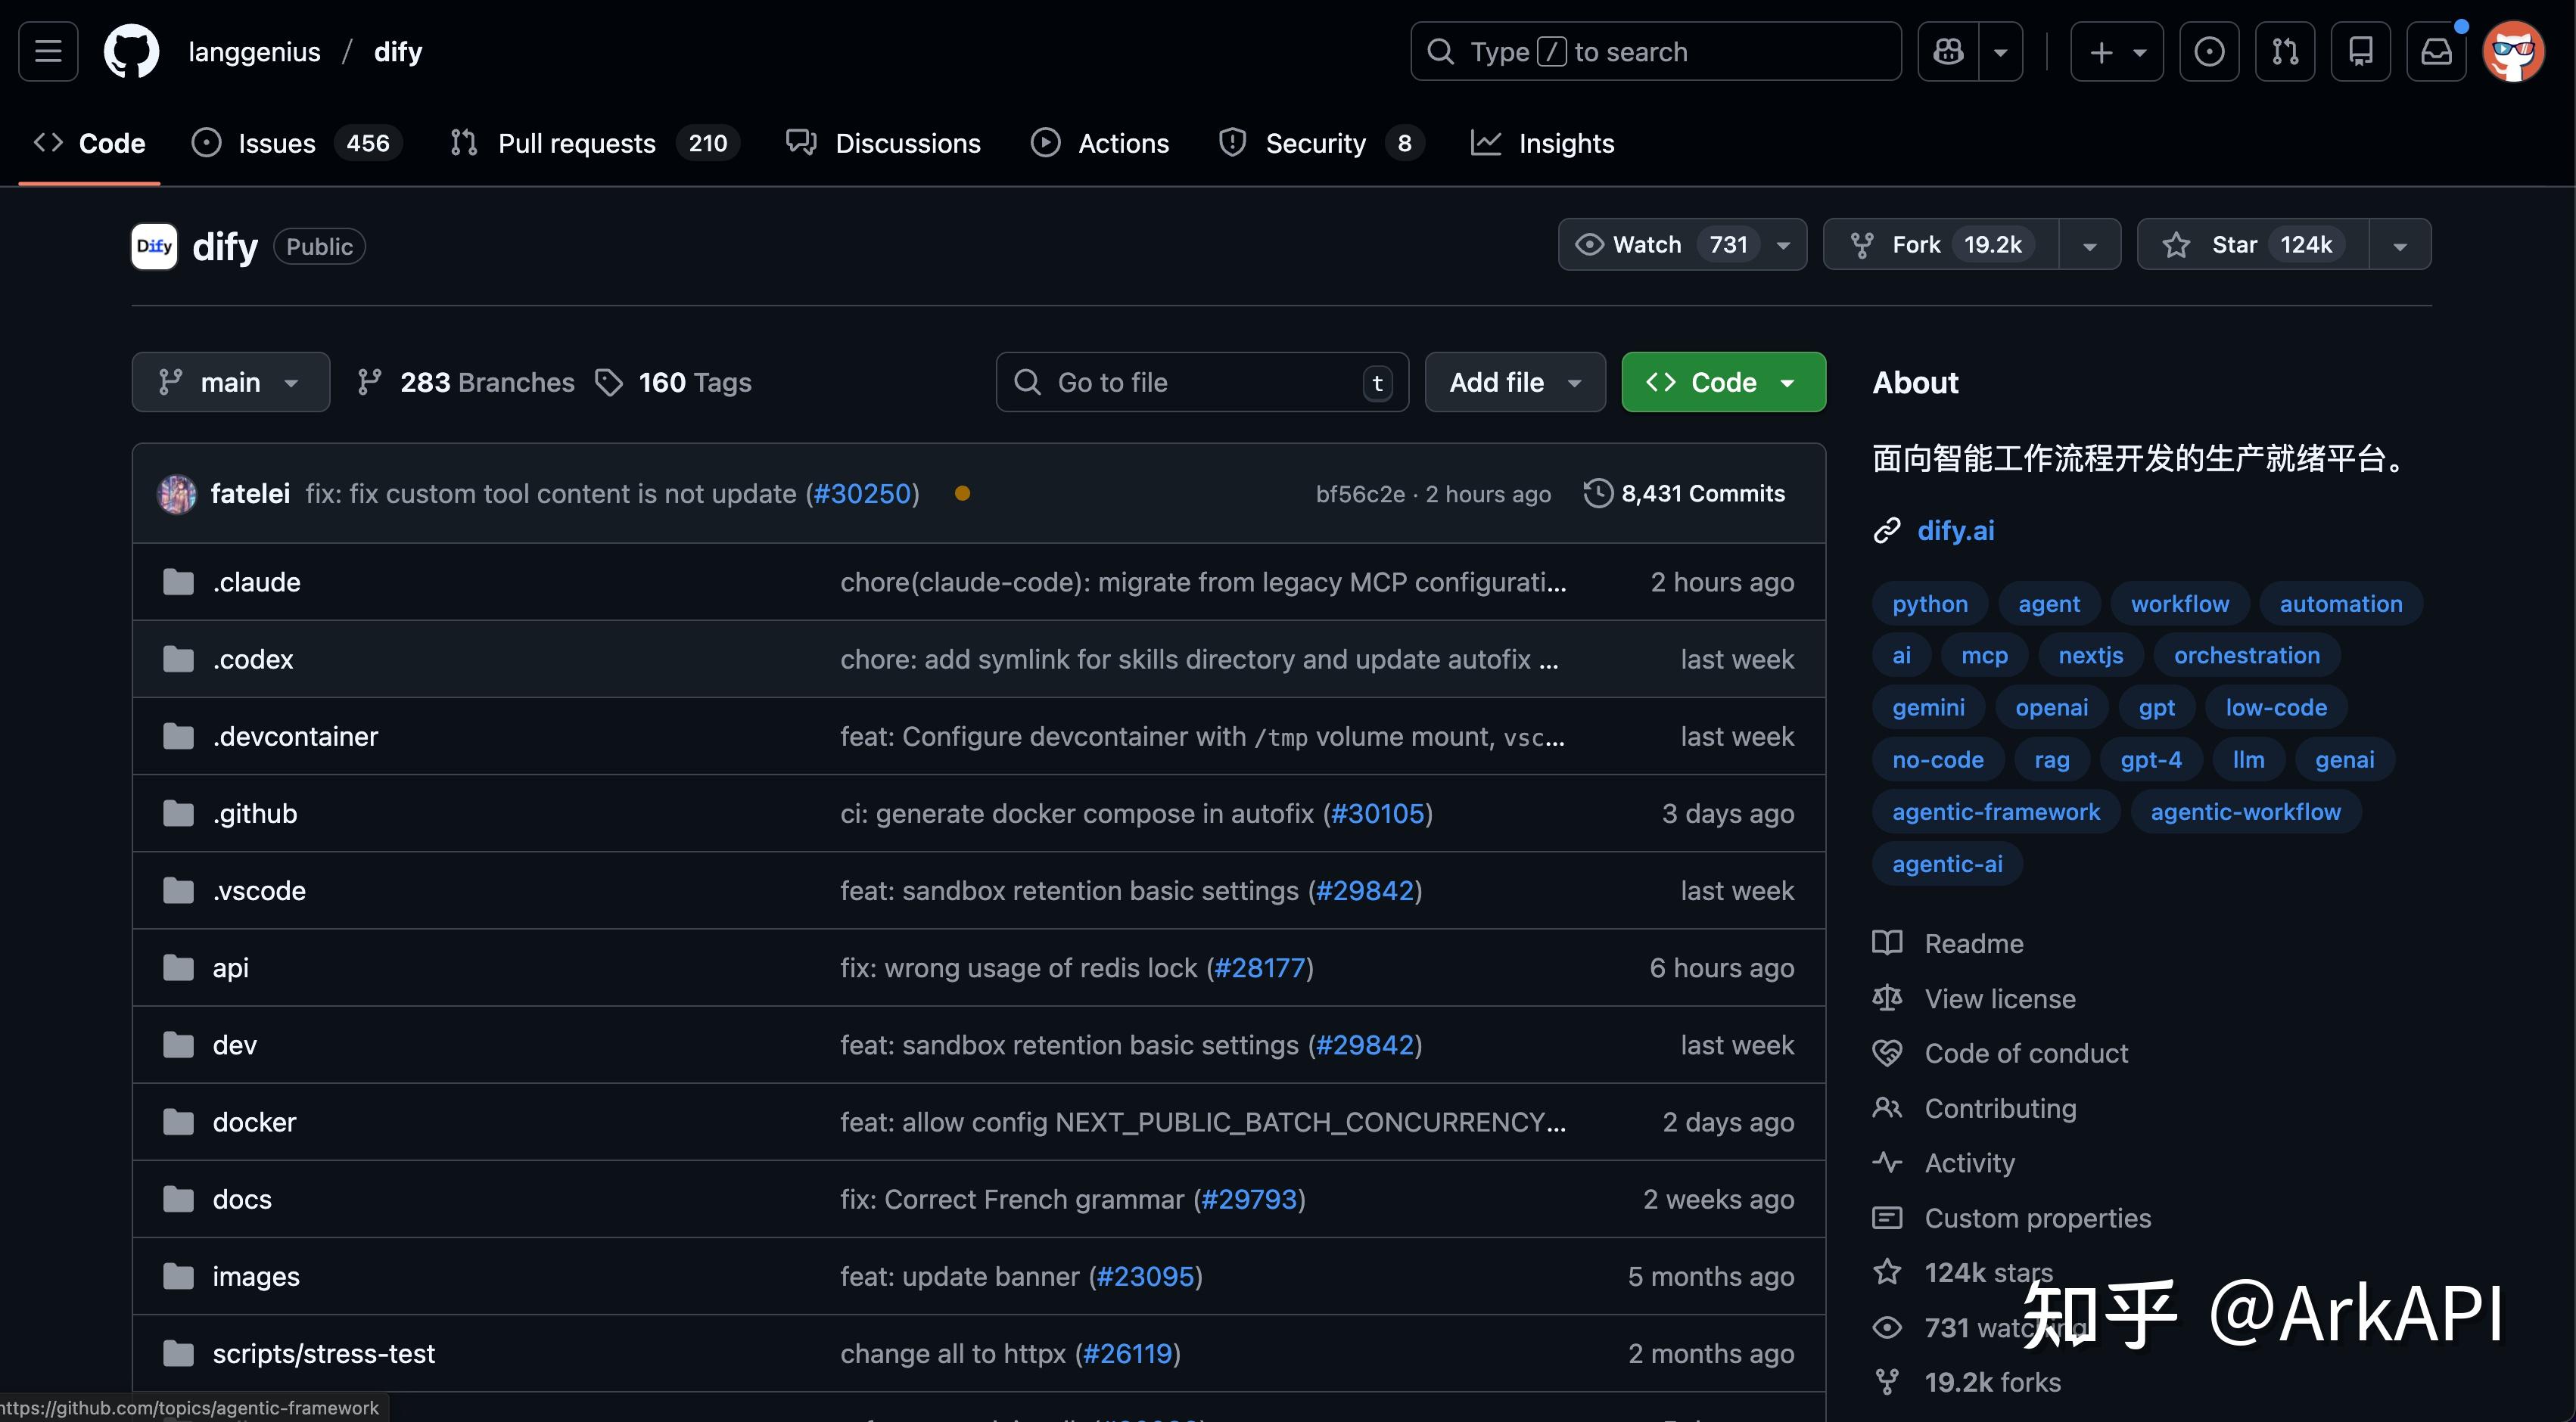Expand the Star lists dropdown arrow

click(x=2400, y=245)
